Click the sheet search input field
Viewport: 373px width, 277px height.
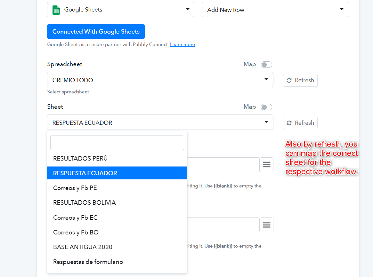117,143
